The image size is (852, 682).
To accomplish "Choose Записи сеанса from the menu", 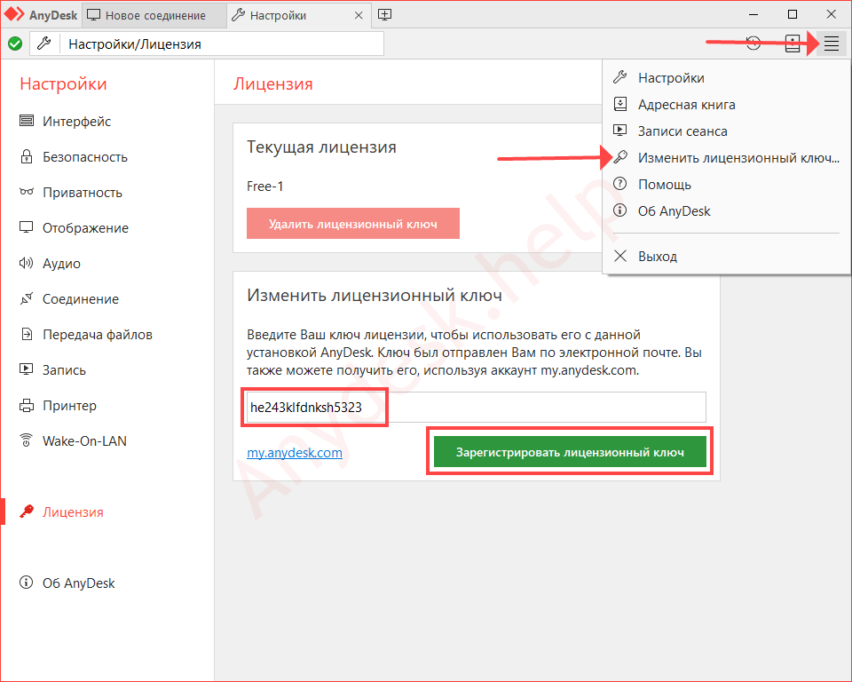I will click(725, 131).
